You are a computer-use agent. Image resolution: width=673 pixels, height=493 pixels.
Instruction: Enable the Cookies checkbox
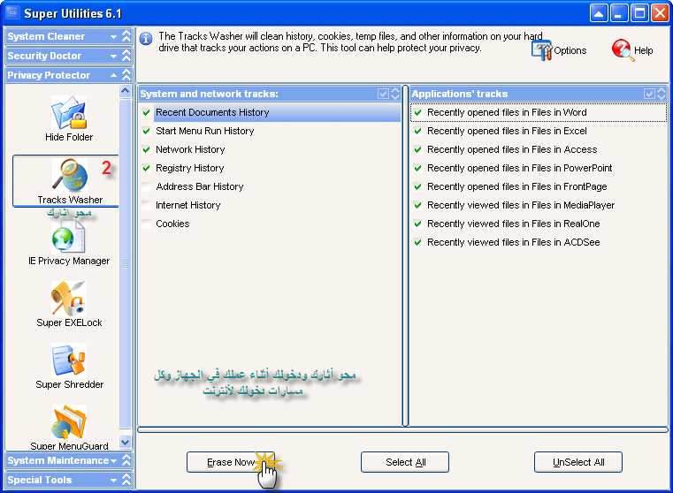(146, 224)
